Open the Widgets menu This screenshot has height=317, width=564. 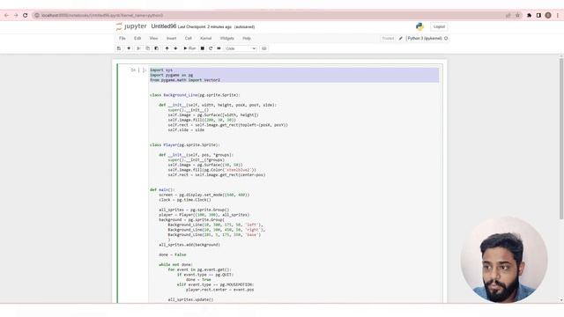[x=227, y=38]
